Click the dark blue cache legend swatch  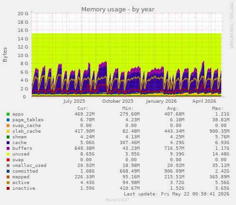pos(8,143)
